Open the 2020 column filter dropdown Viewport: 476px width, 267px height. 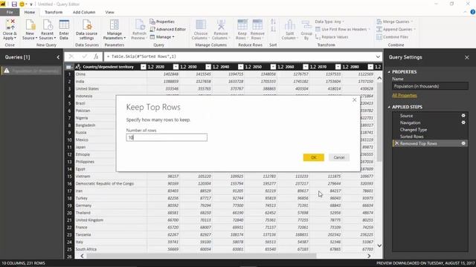[x=176, y=67]
